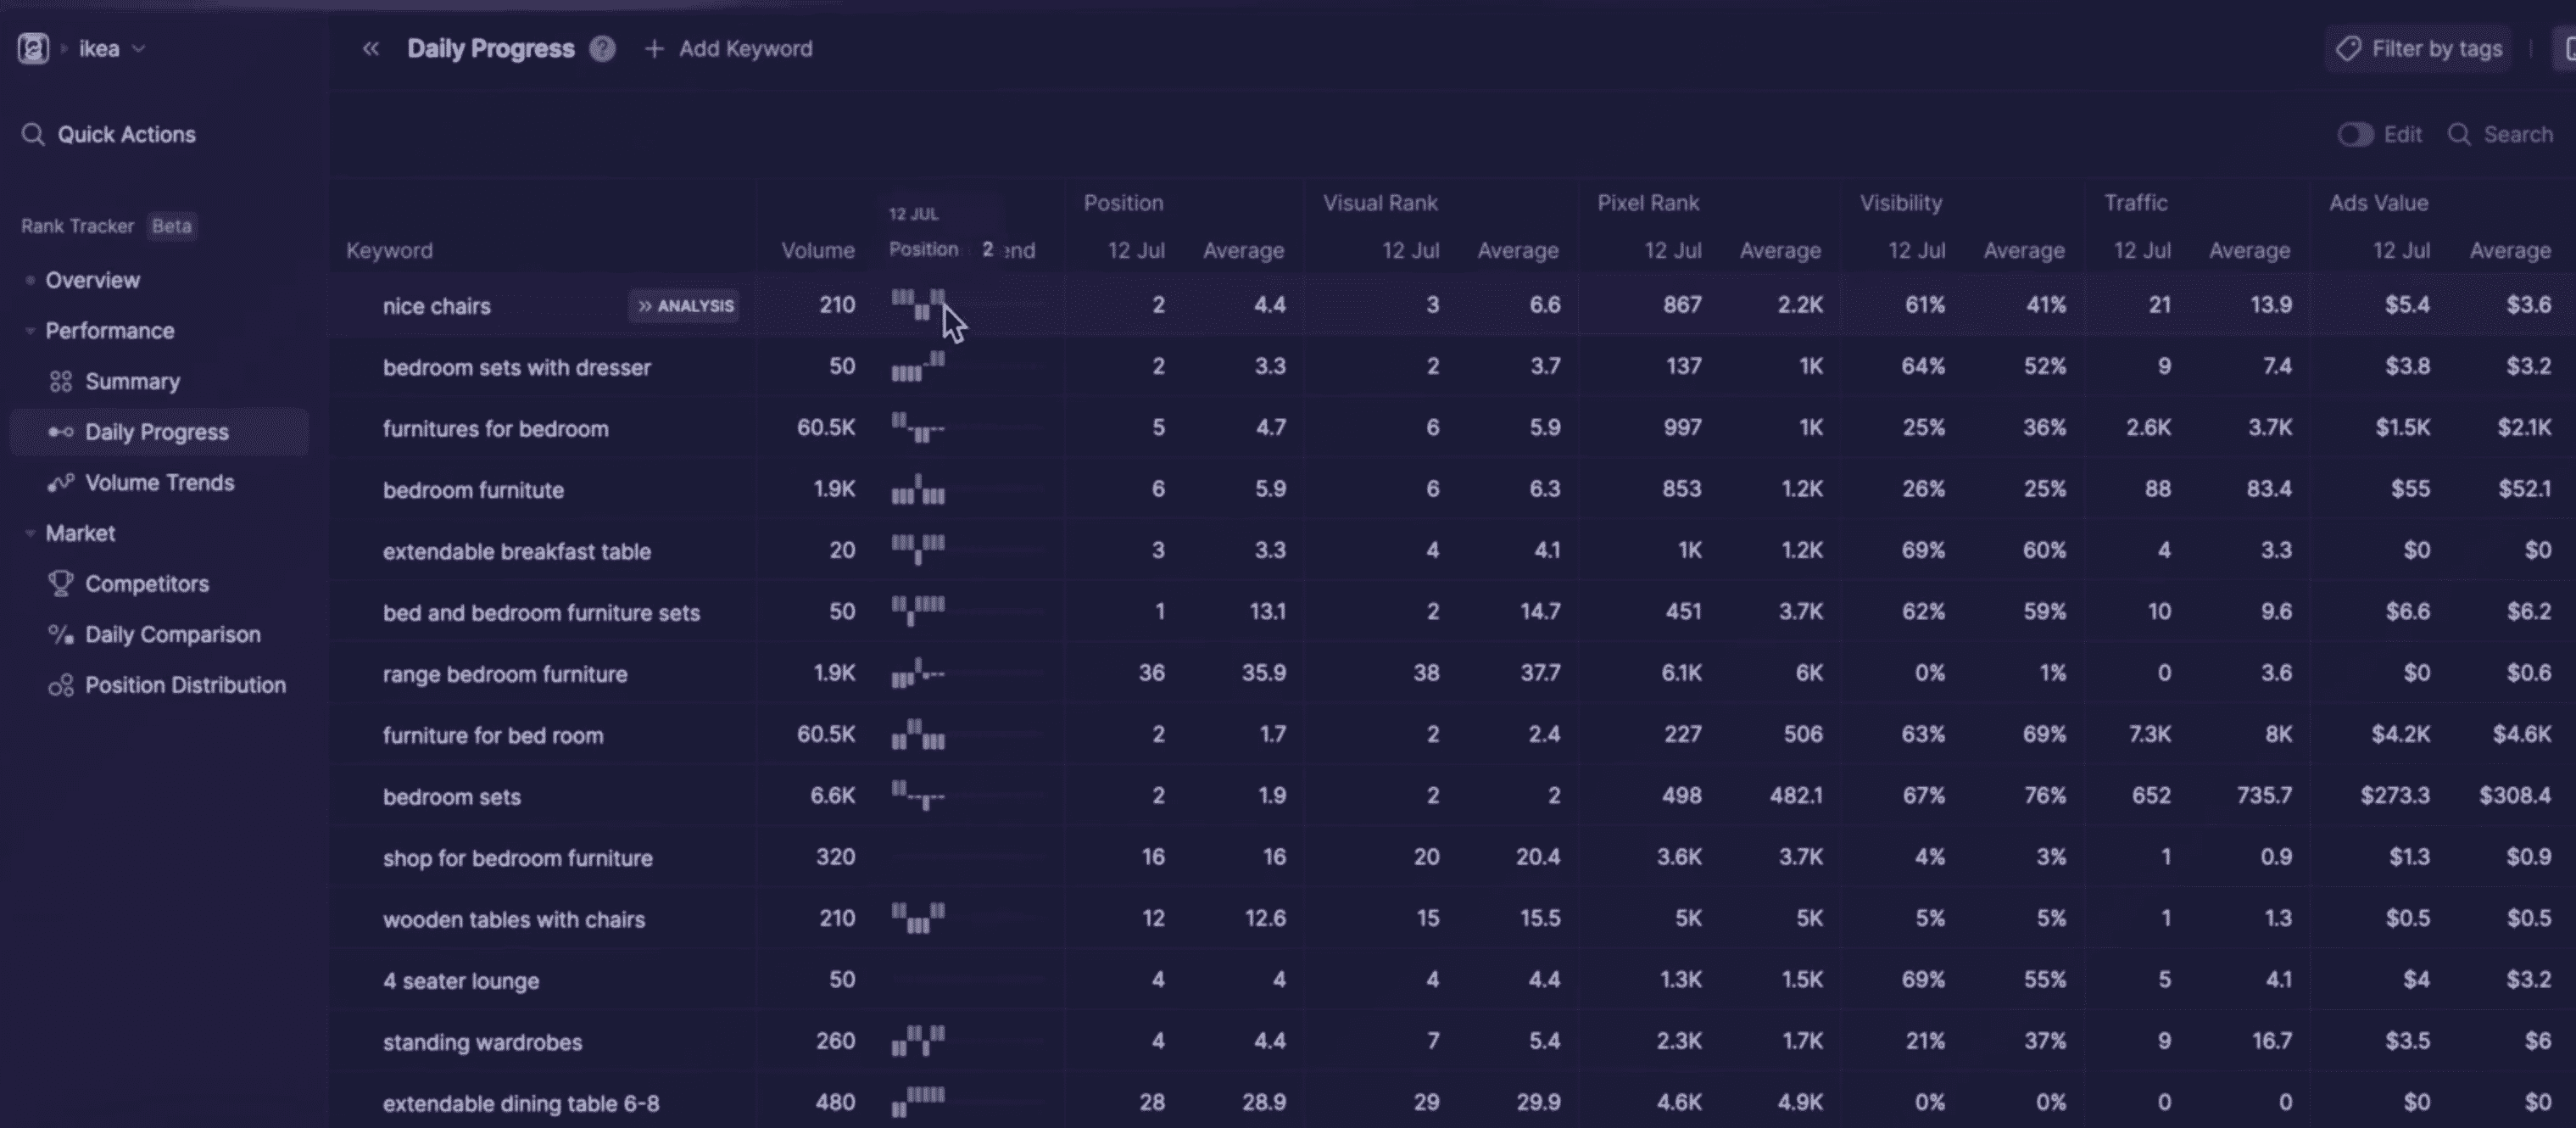Toggle the Edit switch on
The width and height of the screenshot is (2576, 1128).
click(2354, 134)
